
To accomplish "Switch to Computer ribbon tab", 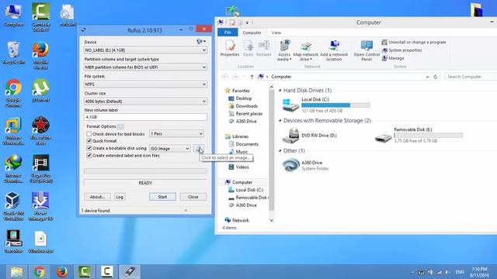I will tap(252, 33).
